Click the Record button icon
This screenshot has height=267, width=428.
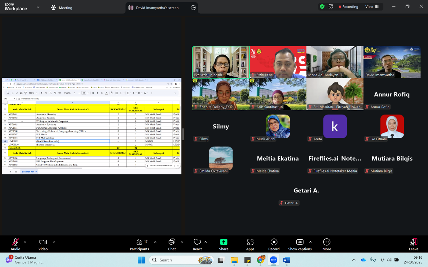tap(274, 242)
